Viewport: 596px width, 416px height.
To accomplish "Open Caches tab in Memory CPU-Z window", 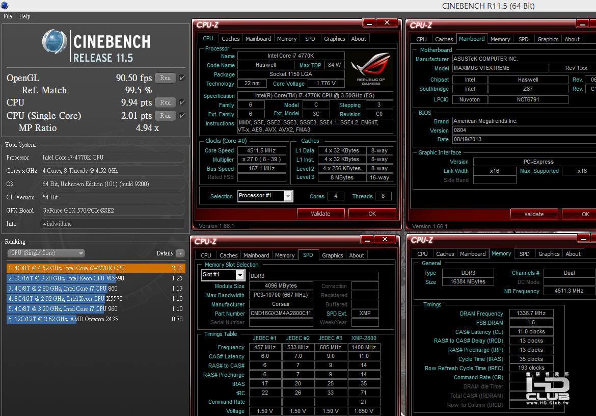I will click(x=445, y=254).
